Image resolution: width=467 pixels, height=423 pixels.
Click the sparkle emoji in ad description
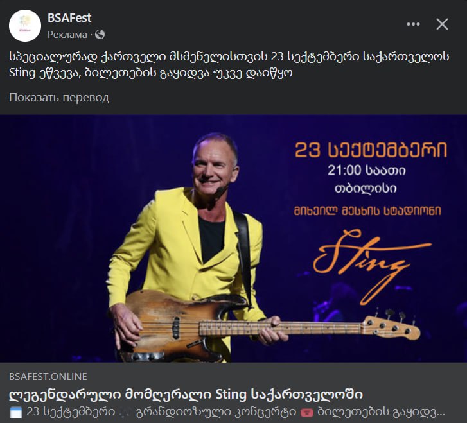pyautogui.click(x=125, y=411)
